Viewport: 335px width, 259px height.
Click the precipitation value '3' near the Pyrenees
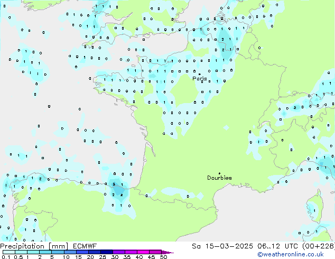click(114, 184)
